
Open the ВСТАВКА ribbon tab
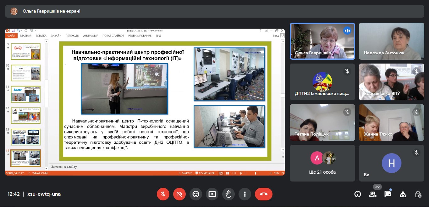coord(41,36)
